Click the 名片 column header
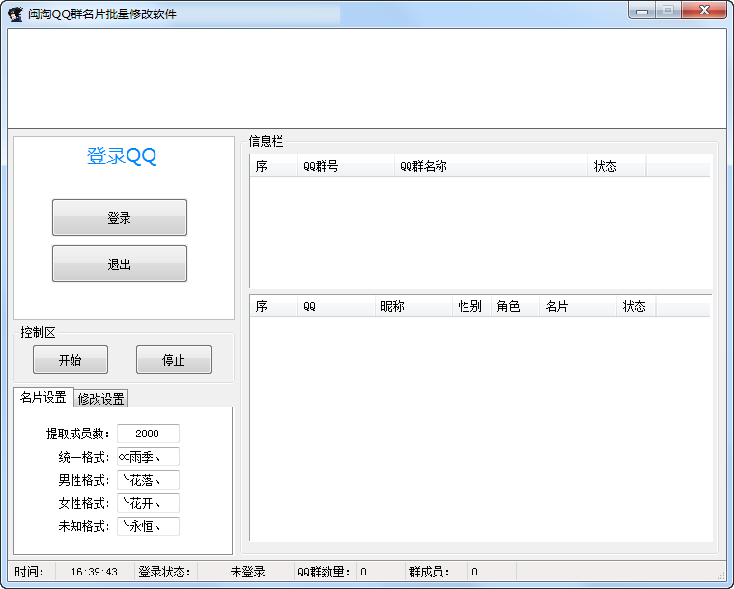The width and height of the screenshot is (734, 589). pos(578,306)
